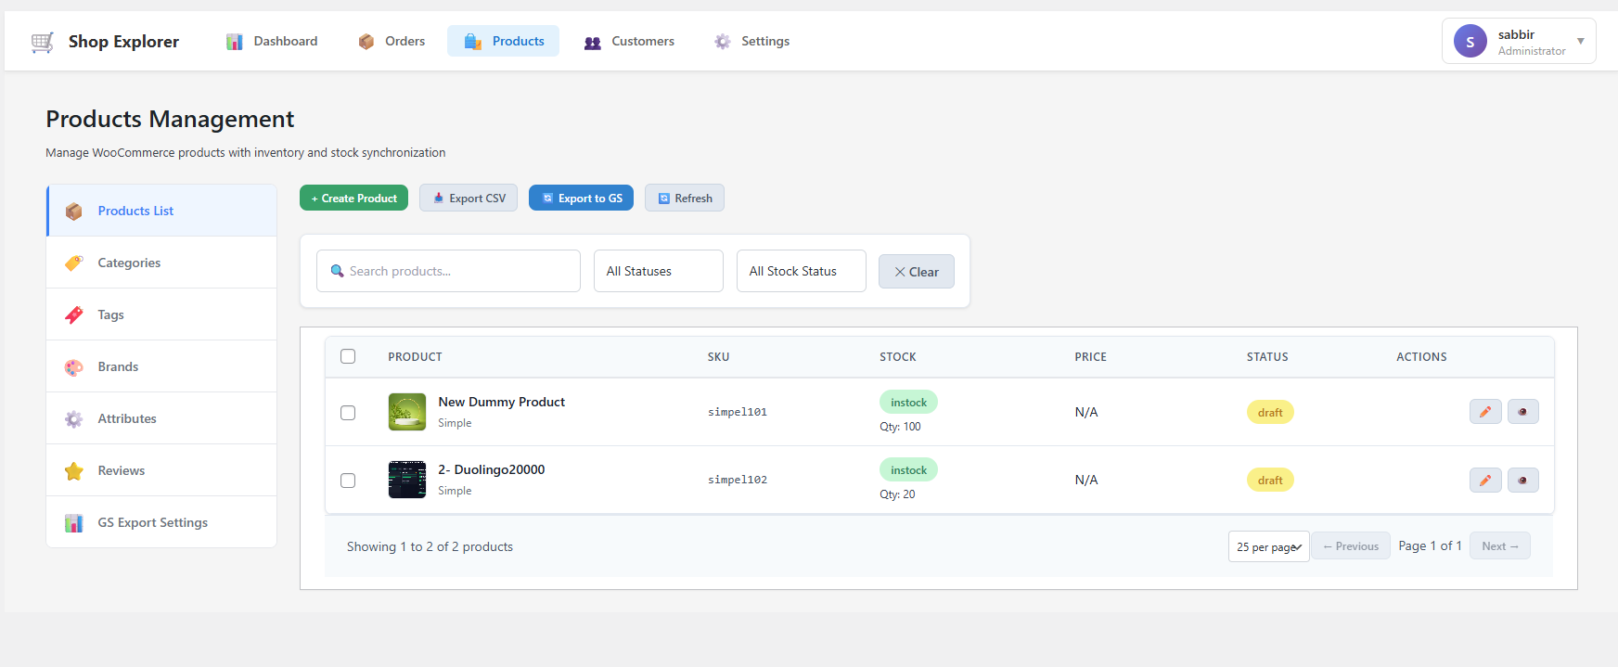Edit New Dummy Product with pencil icon

[x=1484, y=412]
